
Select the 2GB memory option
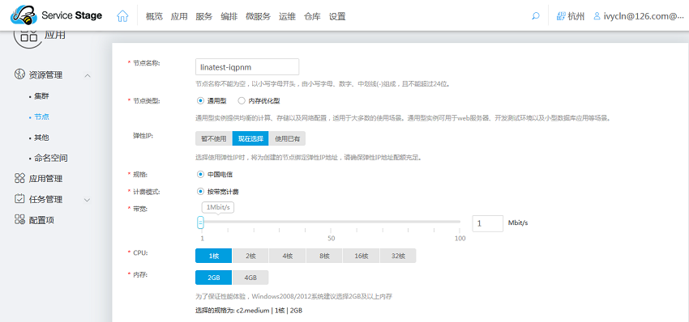[213, 278]
